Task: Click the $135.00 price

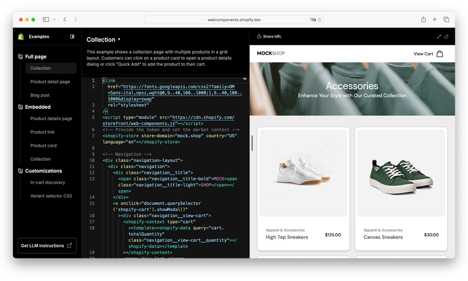Action: (333, 235)
